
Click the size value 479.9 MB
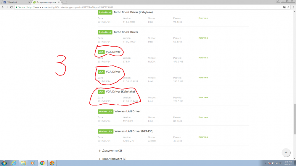(x=178, y=62)
